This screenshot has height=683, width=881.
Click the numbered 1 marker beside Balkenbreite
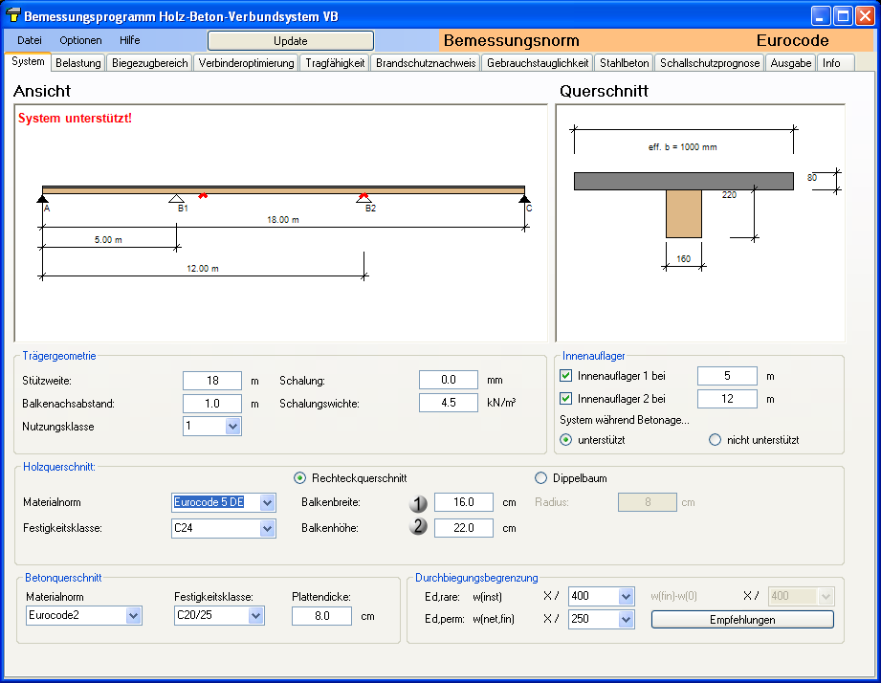click(418, 503)
